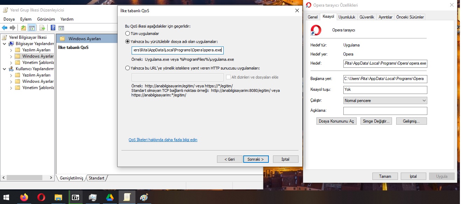Expand Yönetim Şablonları under Kullanıcı Yapılandırması

pyautogui.click(x=11, y=88)
